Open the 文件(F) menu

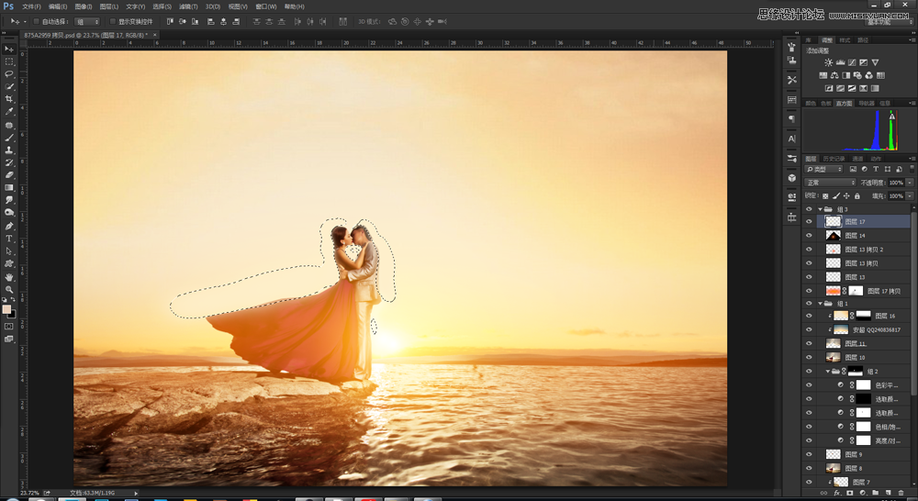point(31,6)
